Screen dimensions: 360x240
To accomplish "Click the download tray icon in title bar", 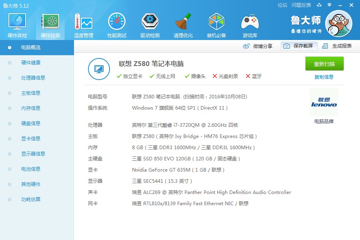I will click(x=319, y=5).
